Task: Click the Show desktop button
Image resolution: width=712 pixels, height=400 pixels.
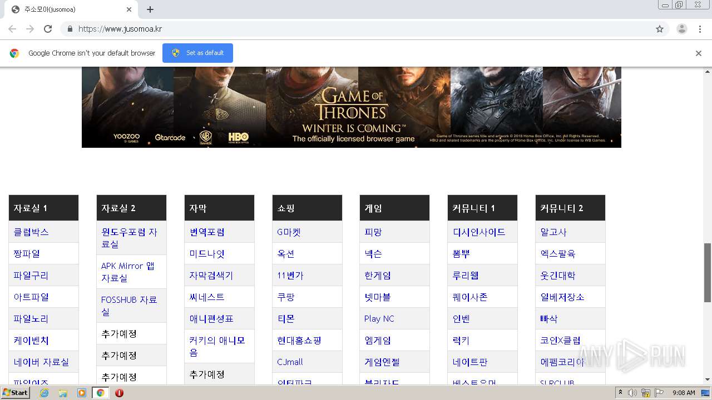Action: pos(705,393)
